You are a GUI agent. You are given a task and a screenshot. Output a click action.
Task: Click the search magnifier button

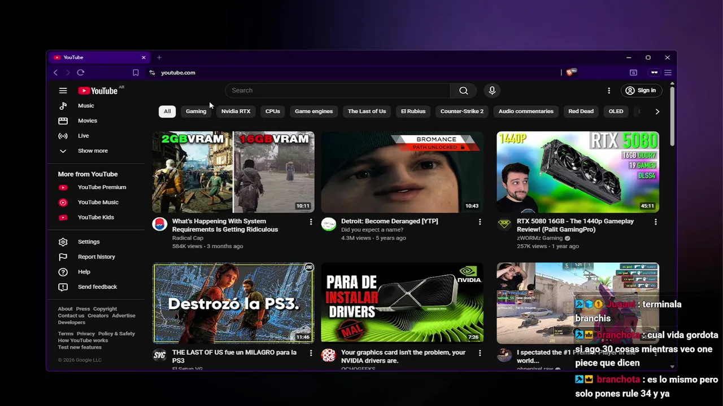(x=463, y=90)
